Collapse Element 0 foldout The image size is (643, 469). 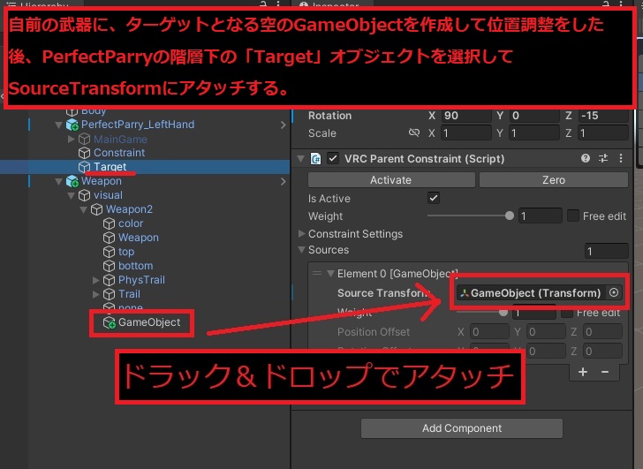pos(330,274)
